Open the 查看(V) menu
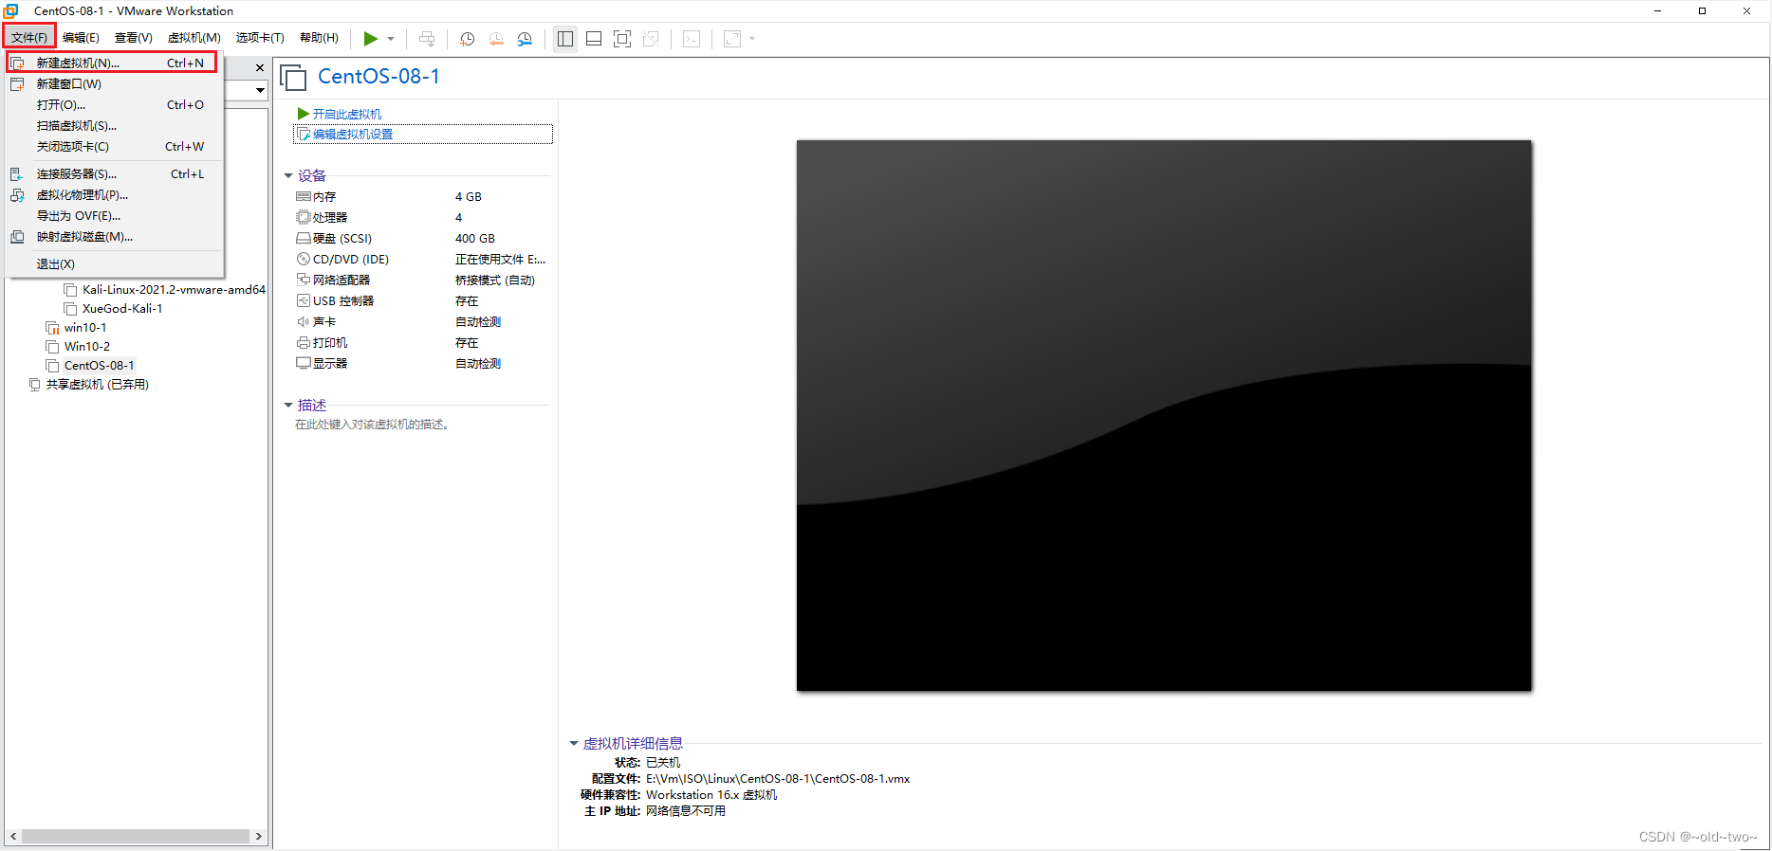This screenshot has height=851, width=1772. coord(134,37)
